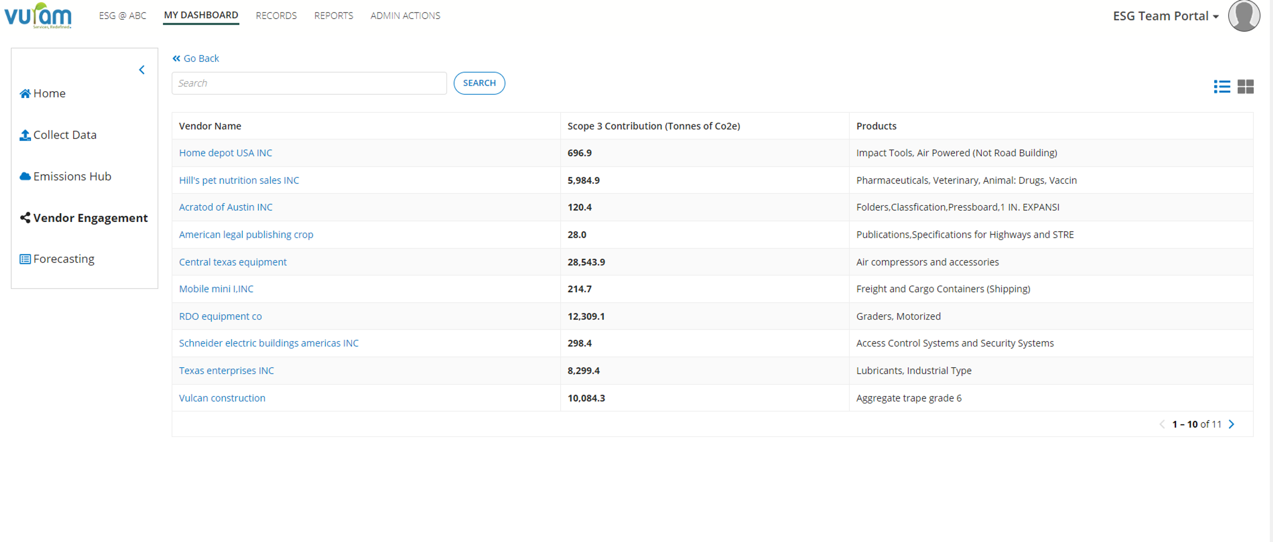This screenshot has height=542, width=1273.
Task: Click the 120.4 contribution value
Action: pyautogui.click(x=579, y=207)
